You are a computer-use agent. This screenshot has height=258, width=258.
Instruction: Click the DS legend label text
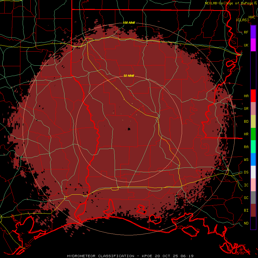point(246,172)
